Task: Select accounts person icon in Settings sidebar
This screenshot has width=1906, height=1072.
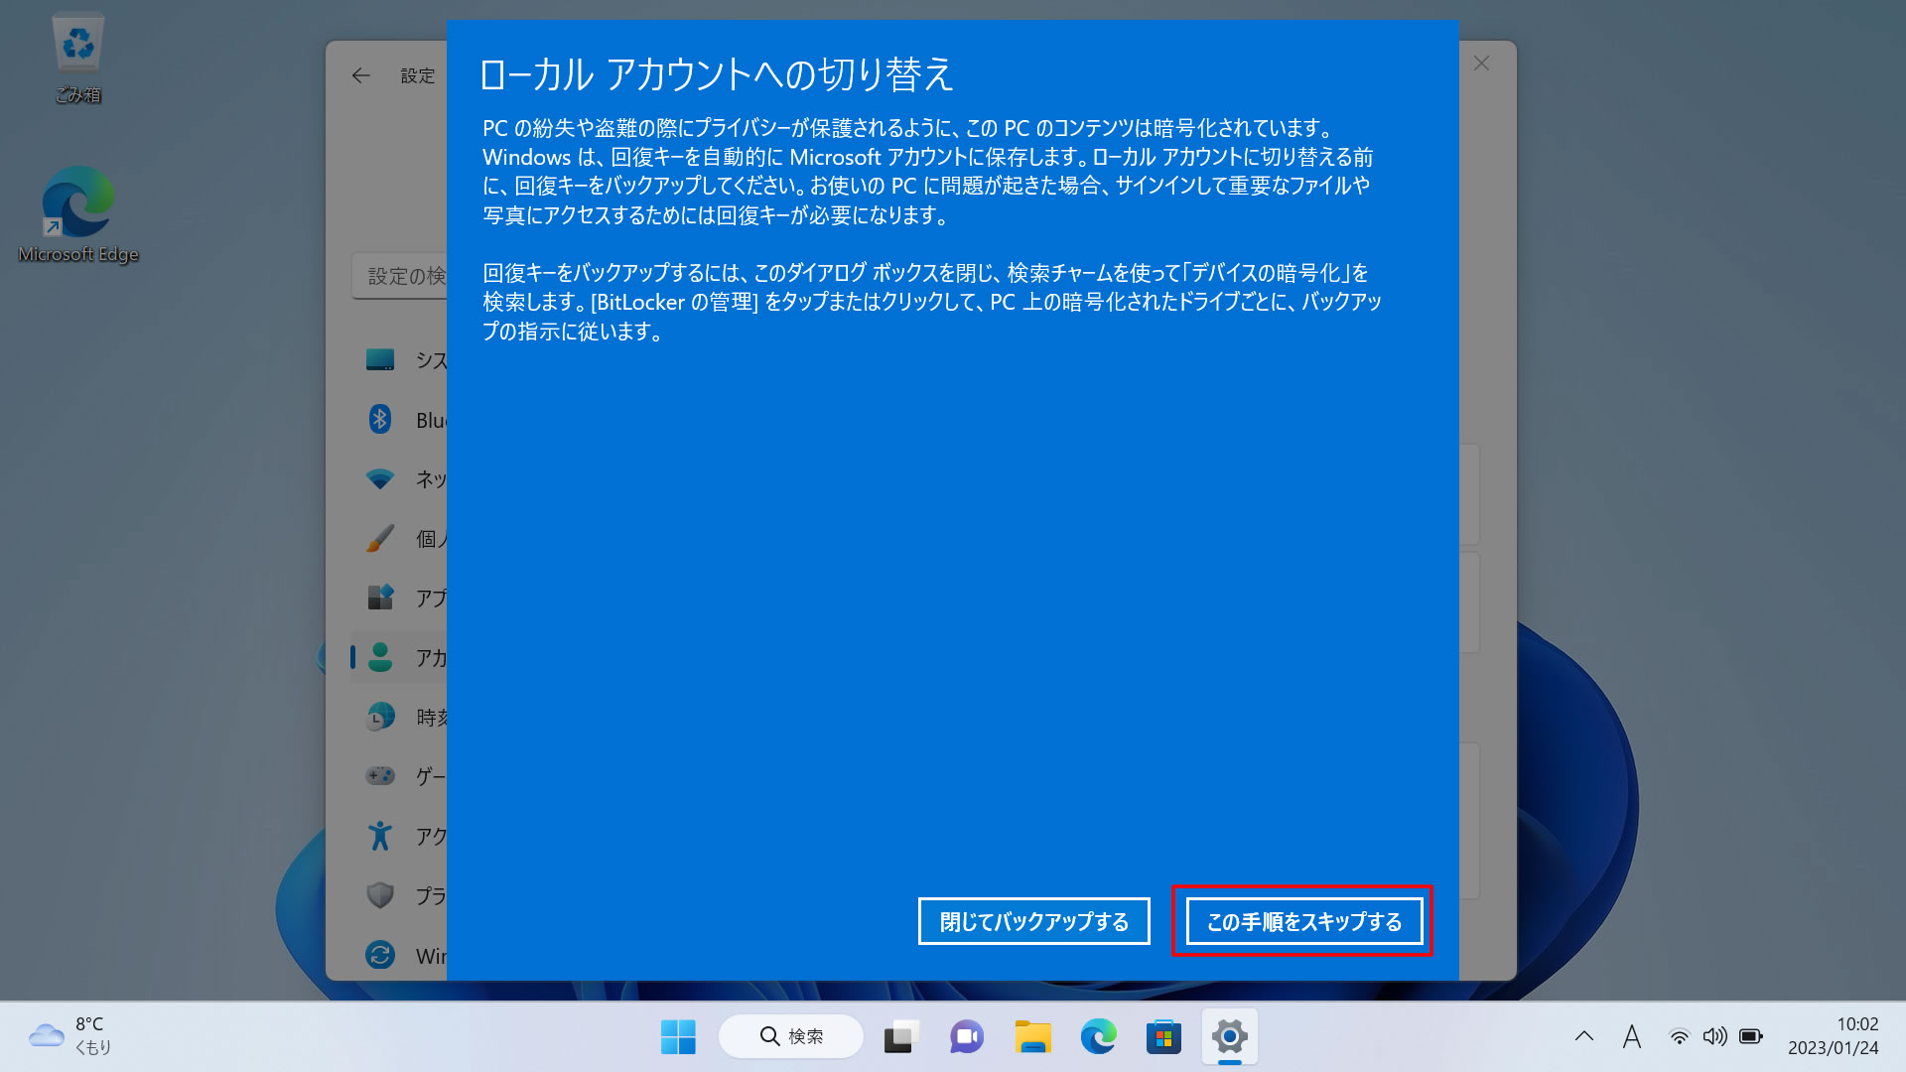Action: [380, 657]
